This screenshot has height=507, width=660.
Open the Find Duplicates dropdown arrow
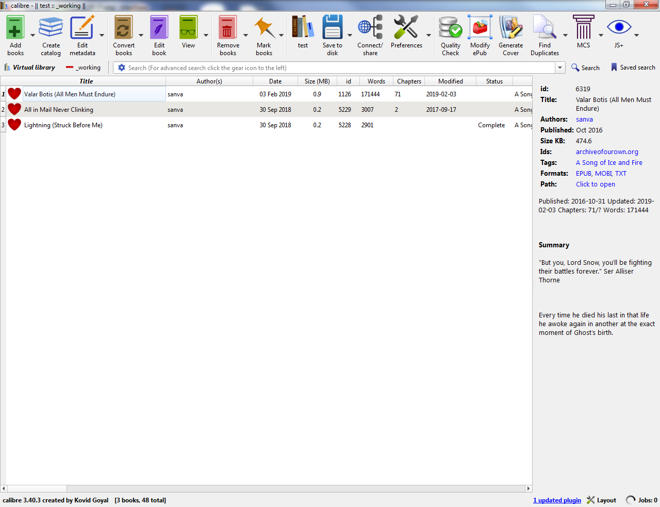coord(565,36)
